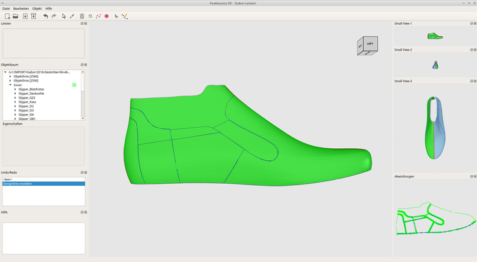Undo the last action via toolbar arrow

point(45,16)
